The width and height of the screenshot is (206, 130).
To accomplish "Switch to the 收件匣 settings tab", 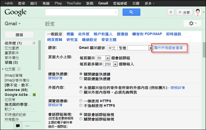I will tap(84, 34).
